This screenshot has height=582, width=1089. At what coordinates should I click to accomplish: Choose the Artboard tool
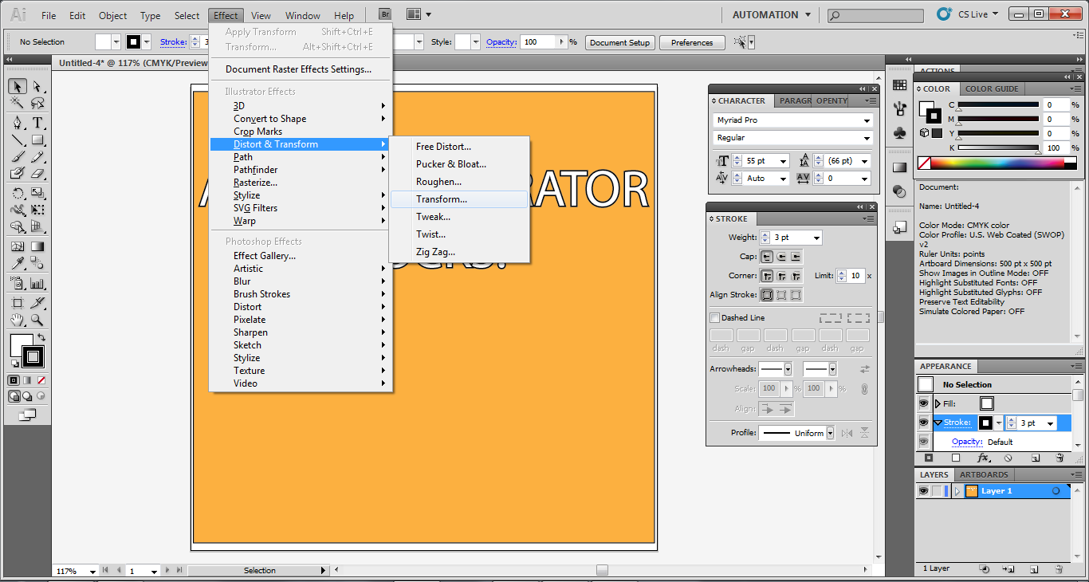(18, 303)
